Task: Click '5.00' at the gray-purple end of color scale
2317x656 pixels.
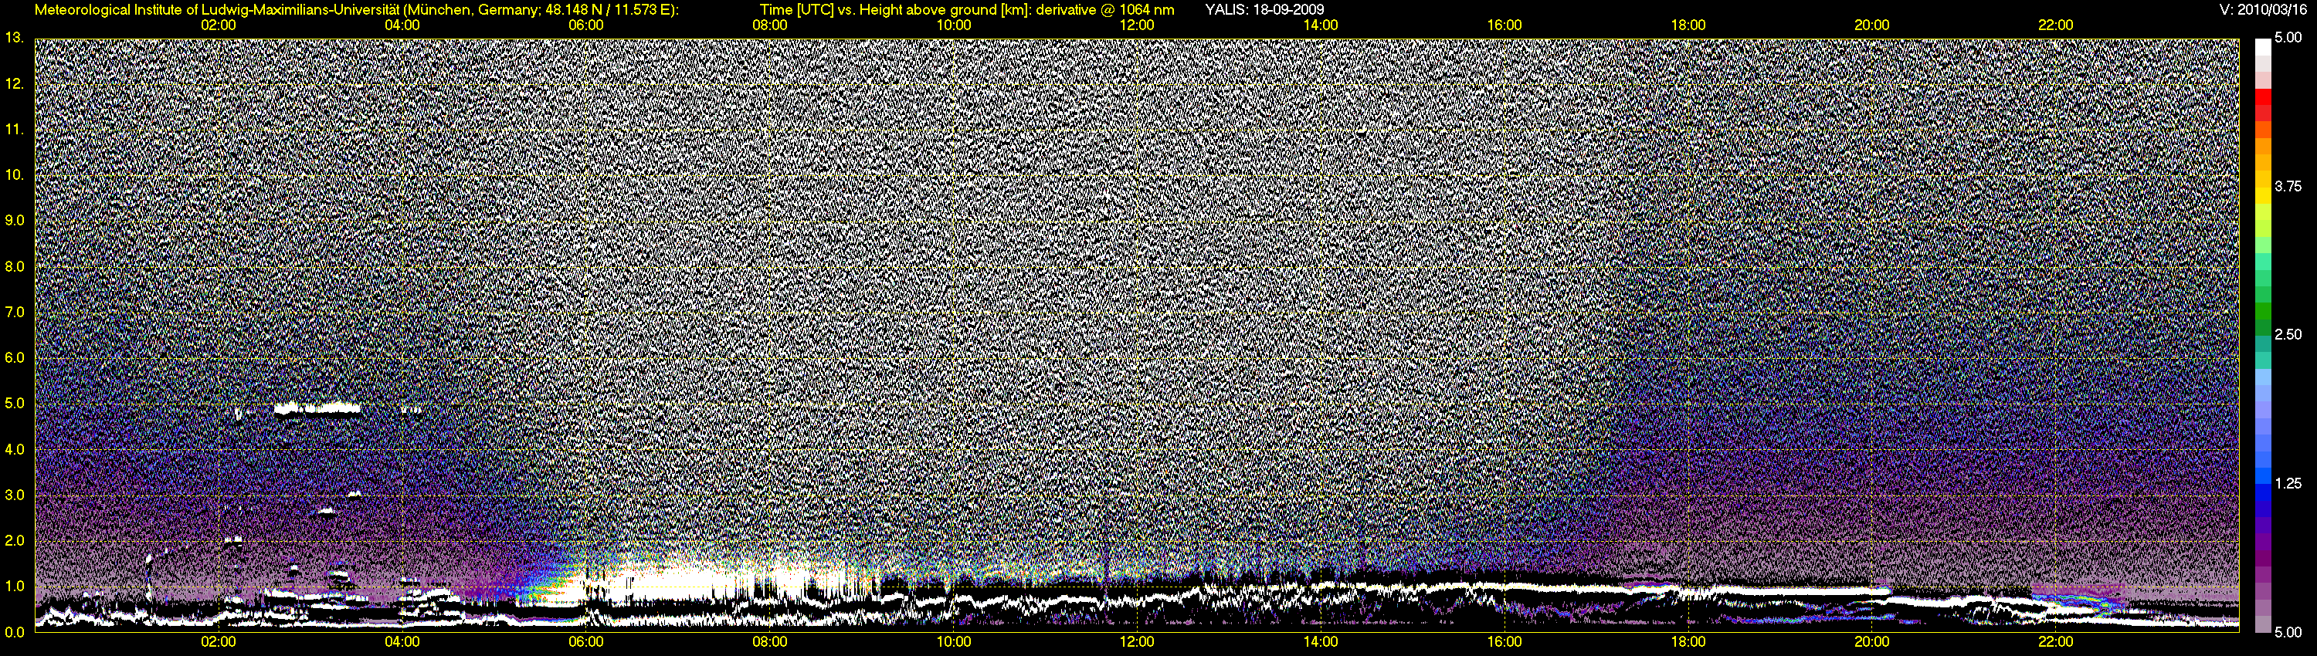Action: [2288, 632]
